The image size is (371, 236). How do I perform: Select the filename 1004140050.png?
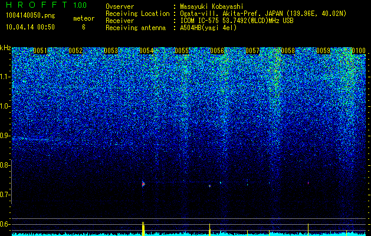coord(31,15)
